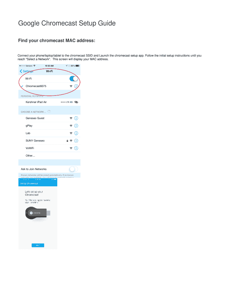
Task: Tap the info icon next to Chromecast6075
Action: coord(76,86)
